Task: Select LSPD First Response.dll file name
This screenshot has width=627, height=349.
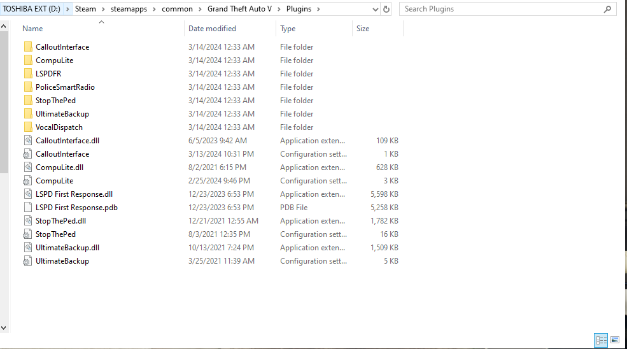Action: point(74,194)
